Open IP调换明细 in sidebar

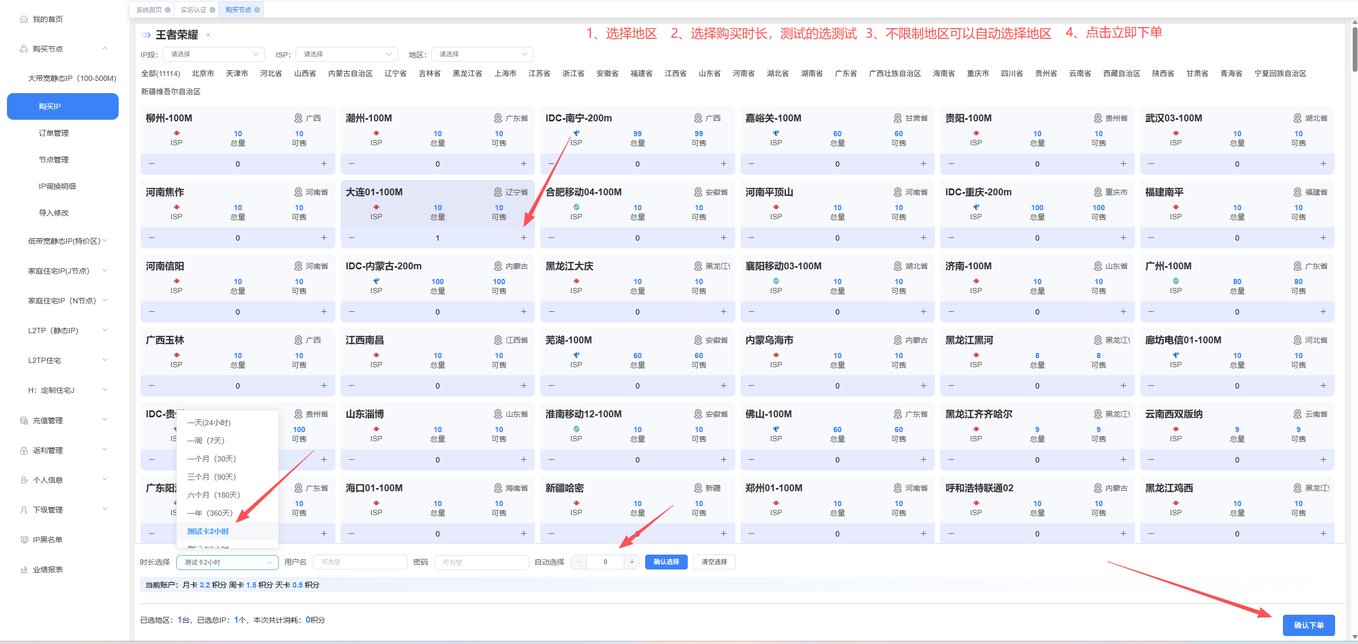click(x=57, y=186)
